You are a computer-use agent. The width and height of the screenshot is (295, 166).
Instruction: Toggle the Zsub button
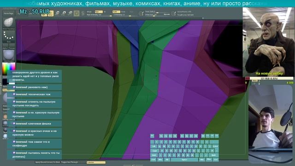(124, 12)
